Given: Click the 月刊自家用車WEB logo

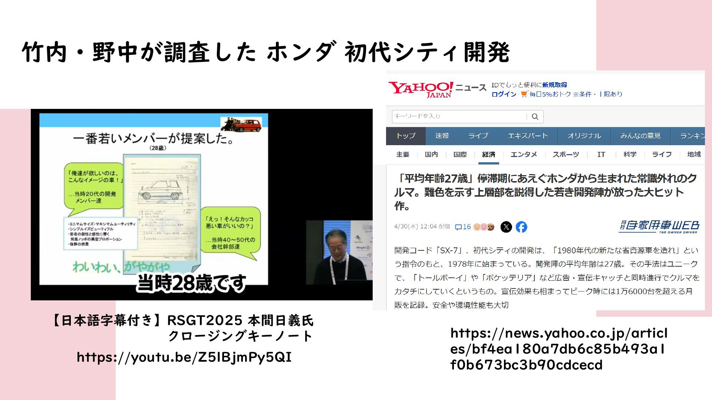Looking at the screenshot, I should pyautogui.click(x=659, y=226).
